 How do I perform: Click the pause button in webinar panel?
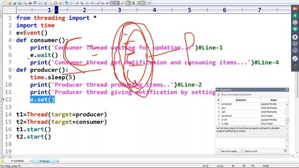295,37
